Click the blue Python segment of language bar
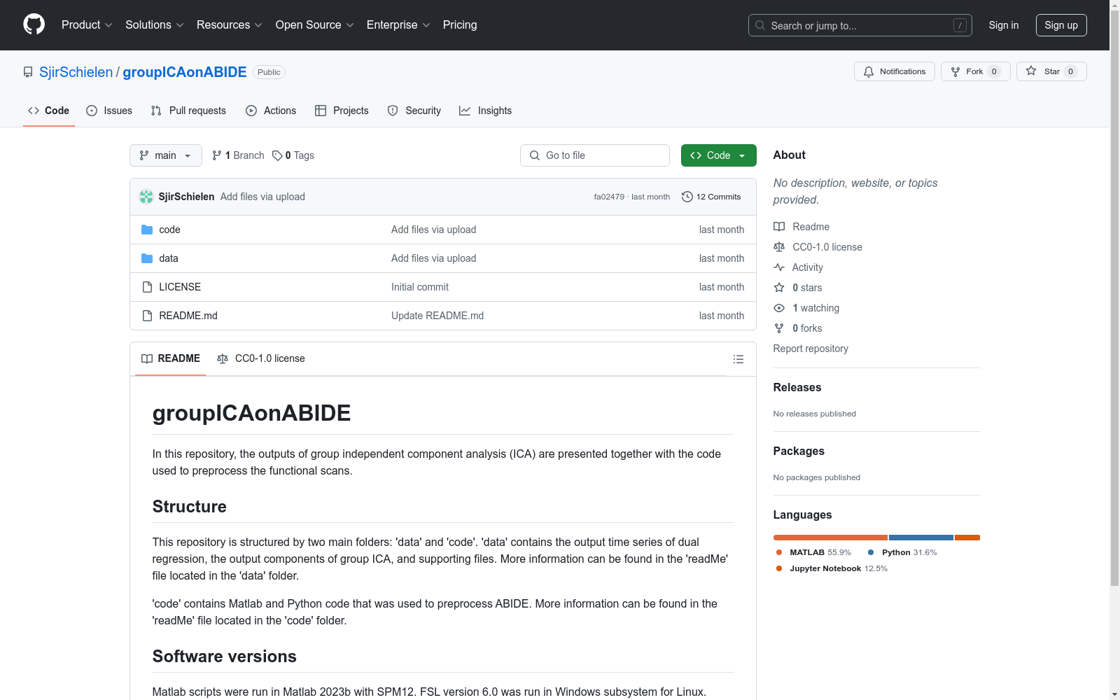Image resolution: width=1120 pixels, height=700 pixels. click(921, 538)
